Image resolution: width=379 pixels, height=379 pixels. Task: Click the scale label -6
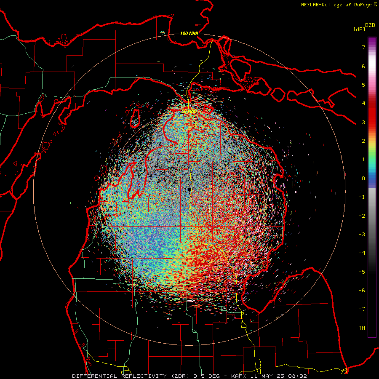pyautogui.click(x=362, y=291)
